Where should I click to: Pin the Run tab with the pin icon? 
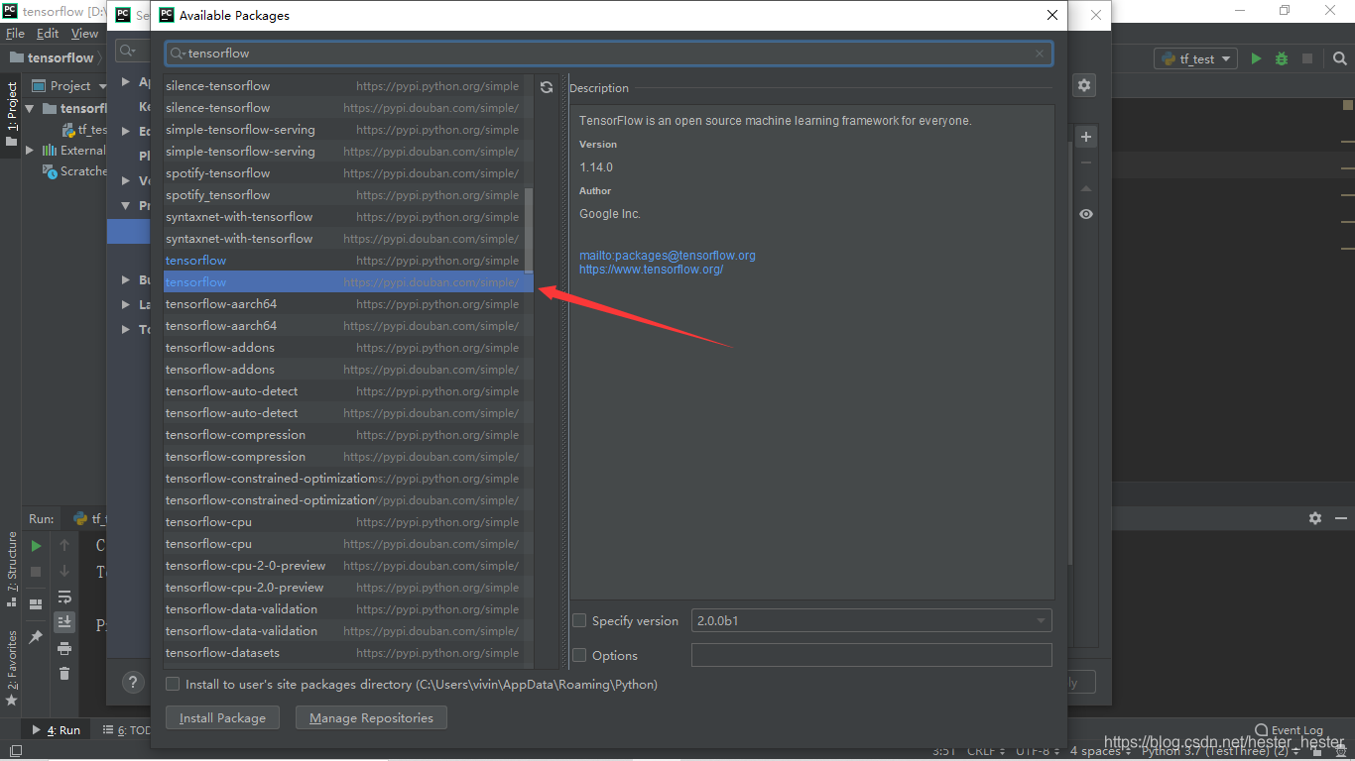click(36, 636)
